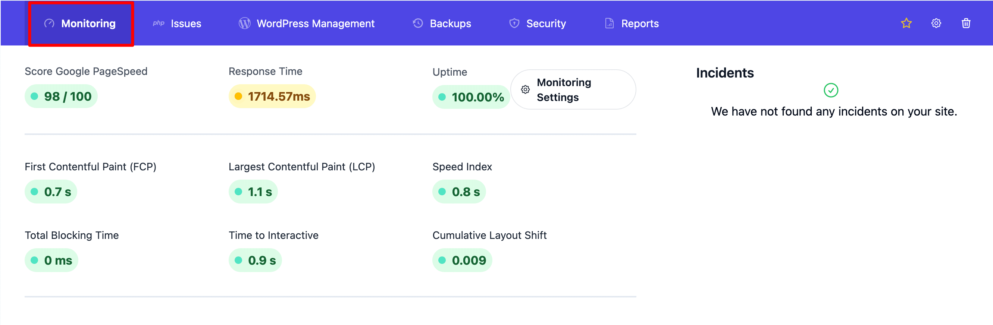This screenshot has height=325, width=993.
Task: Open the Monitoring tab
Action: coord(80,23)
